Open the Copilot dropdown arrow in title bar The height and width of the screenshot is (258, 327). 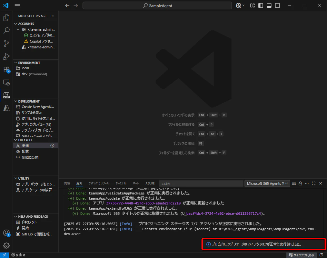click(243, 5)
